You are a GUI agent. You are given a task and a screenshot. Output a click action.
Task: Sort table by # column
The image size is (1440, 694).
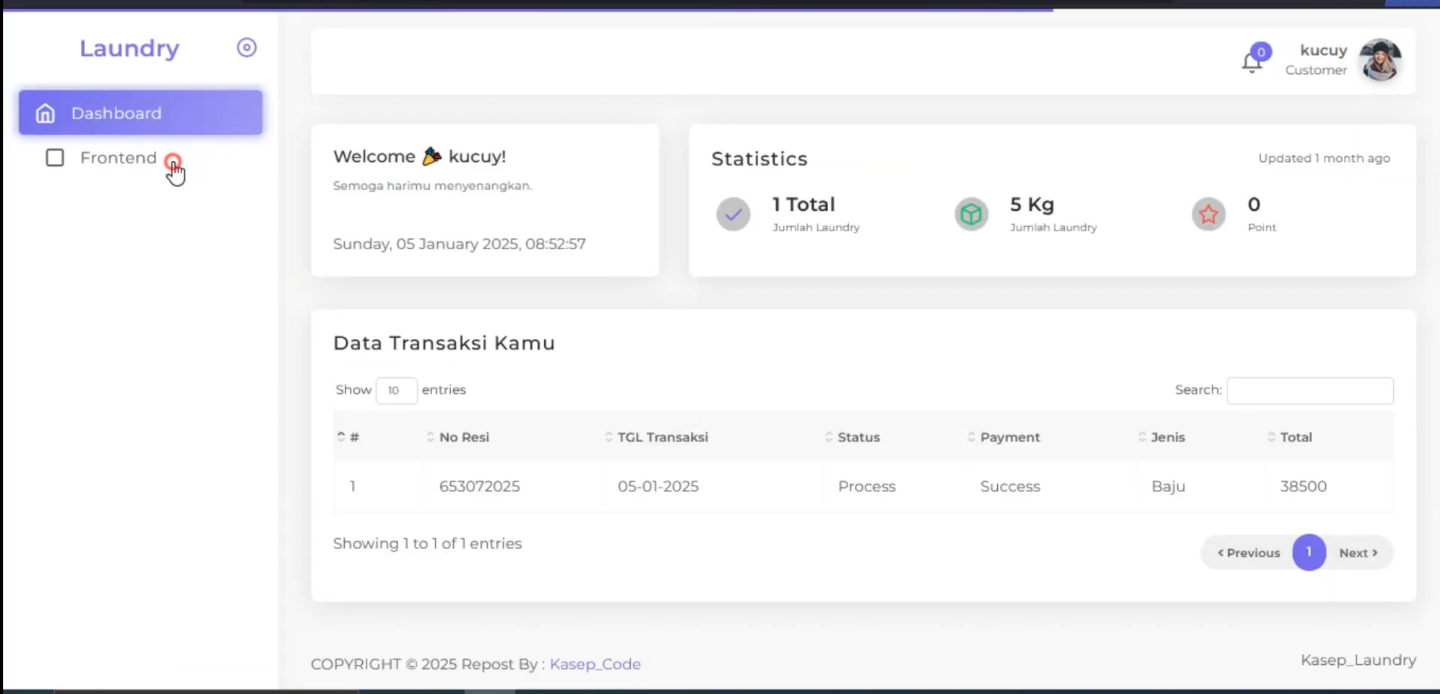[377, 437]
